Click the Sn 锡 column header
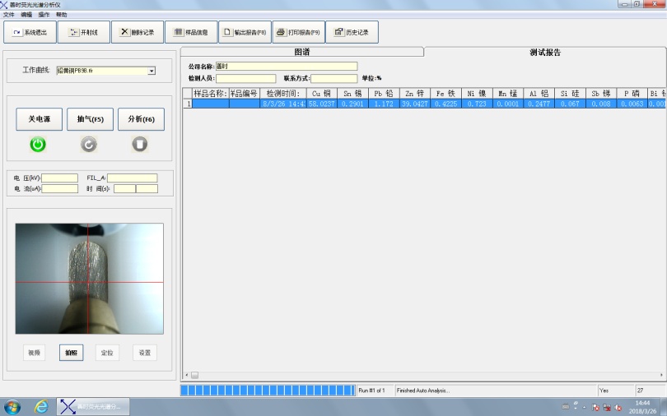Screen dimensions: 667x416 point(352,94)
